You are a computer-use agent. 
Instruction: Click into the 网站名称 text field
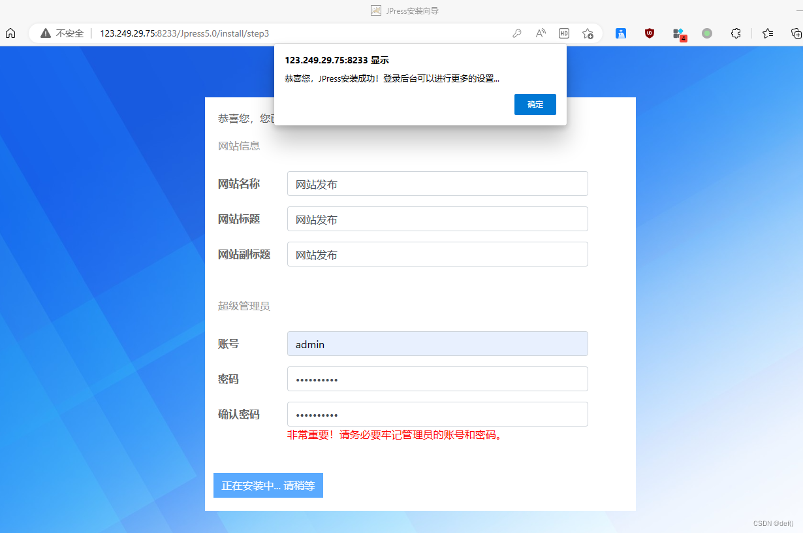click(x=437, y=184)
